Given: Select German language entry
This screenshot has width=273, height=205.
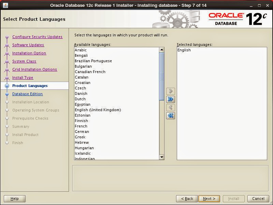Looking at the screenshot, I should [117, 132].
